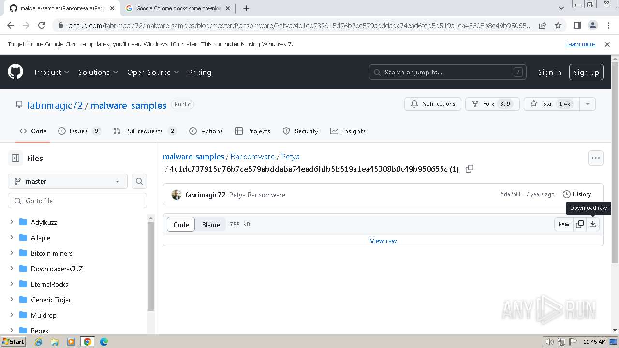Click the Sign up button
619x348 pixels.
pos(586,72)
